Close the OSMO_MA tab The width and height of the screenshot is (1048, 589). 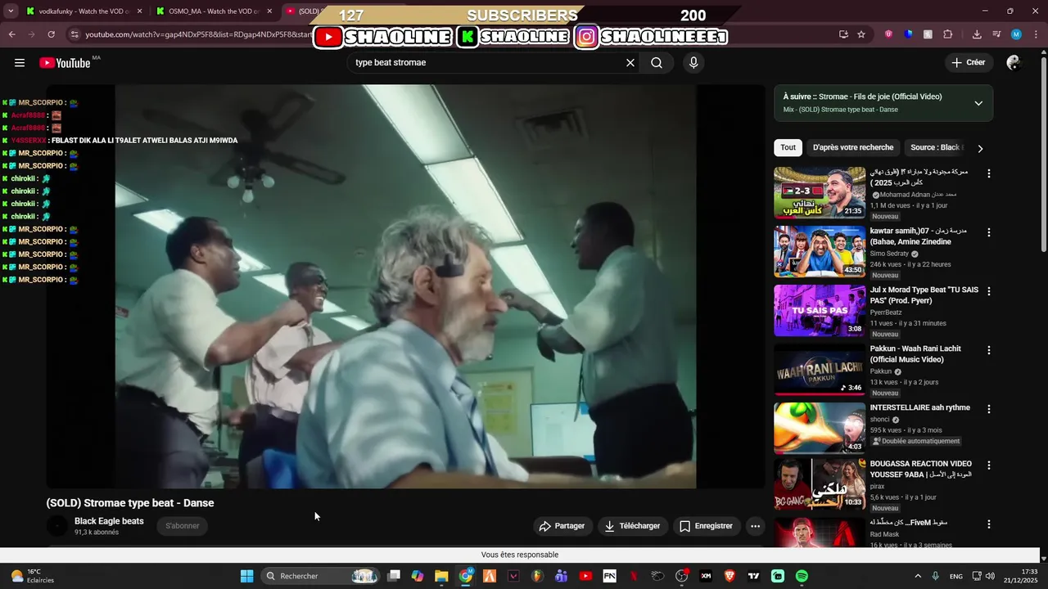270,11
